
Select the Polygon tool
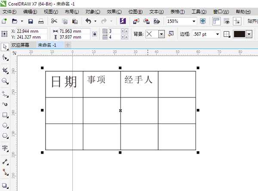pyautogui.click(x=5, y=136)
